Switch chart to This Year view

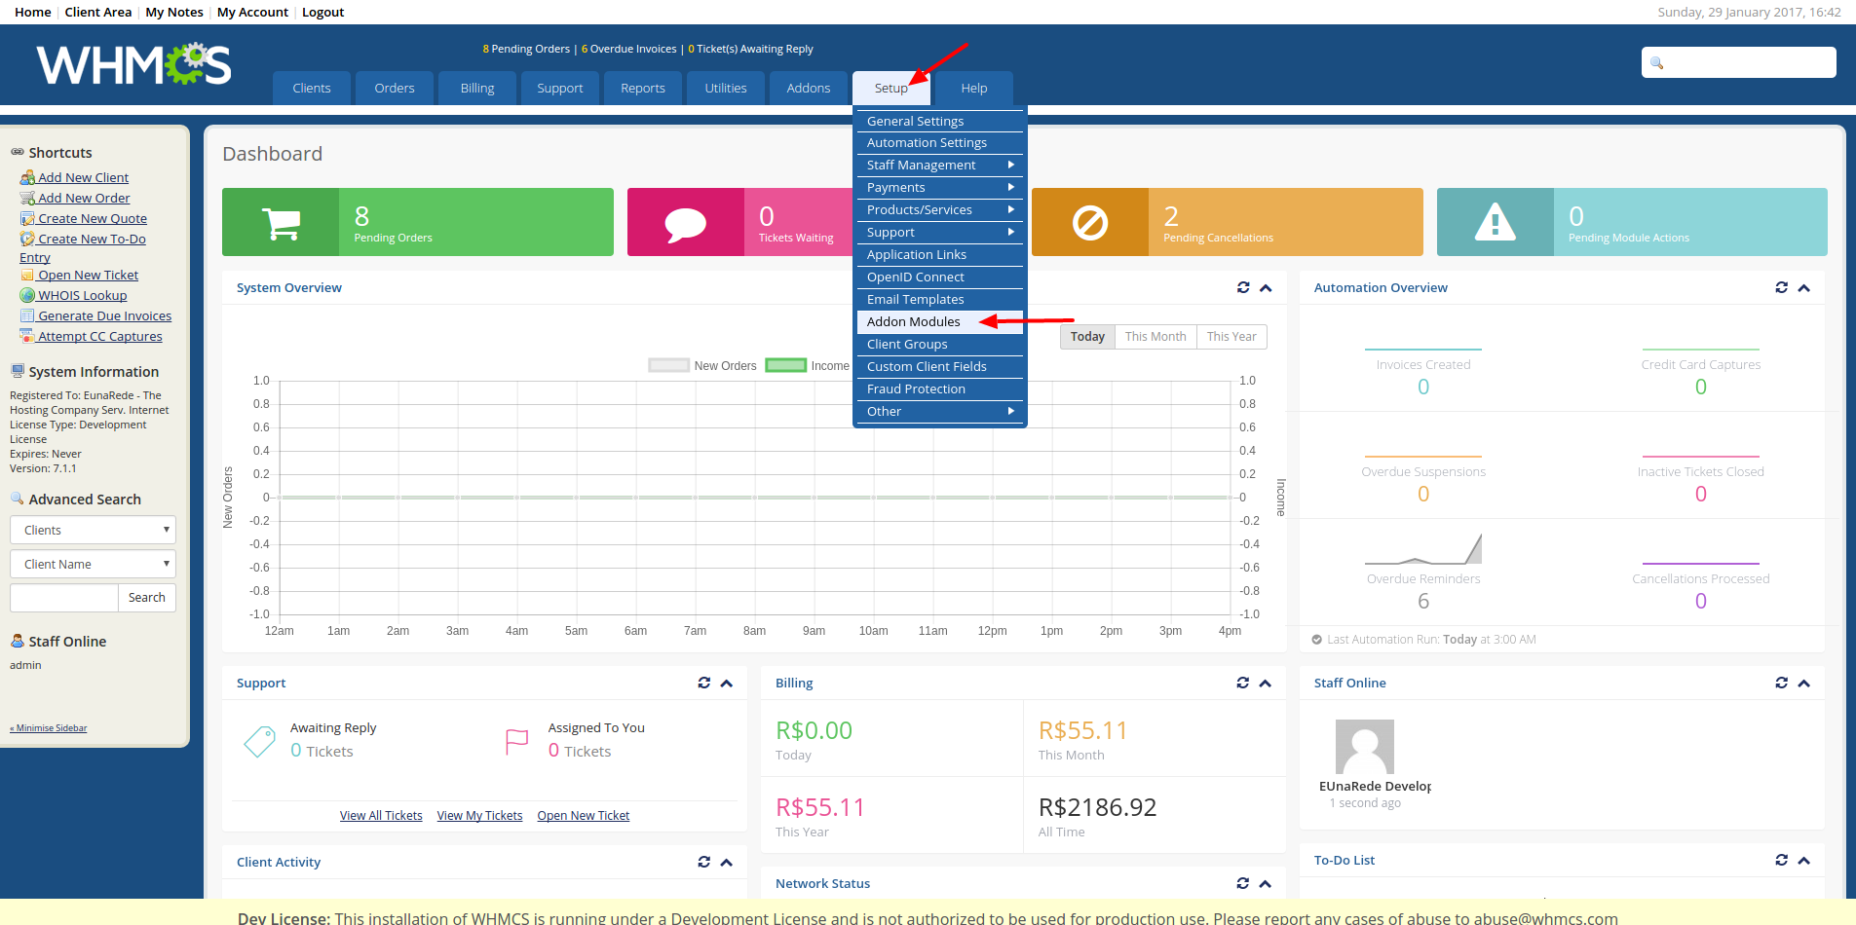(x=1231, y=337)
